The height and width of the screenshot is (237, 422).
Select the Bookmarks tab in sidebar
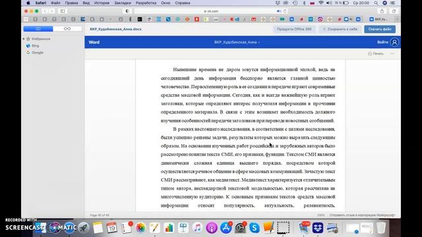(x=38, y=29)
